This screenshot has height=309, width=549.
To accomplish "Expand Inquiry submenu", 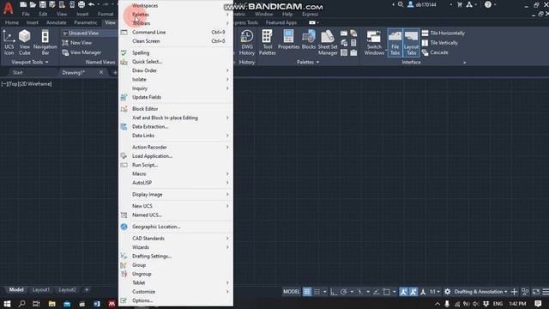I will [x=176, y=88].
